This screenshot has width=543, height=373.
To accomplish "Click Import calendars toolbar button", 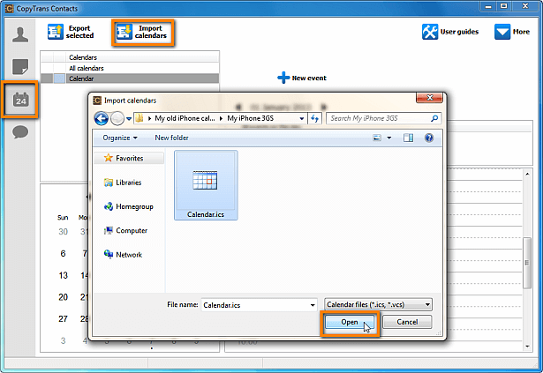I will 142,32.
